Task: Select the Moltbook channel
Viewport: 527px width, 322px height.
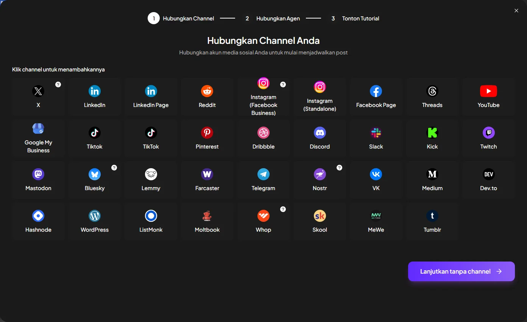Action: [207, 221]
